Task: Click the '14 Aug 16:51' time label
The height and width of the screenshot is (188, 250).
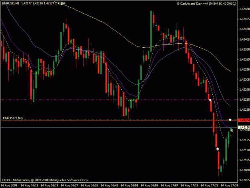Action: (x=130, y=186)
